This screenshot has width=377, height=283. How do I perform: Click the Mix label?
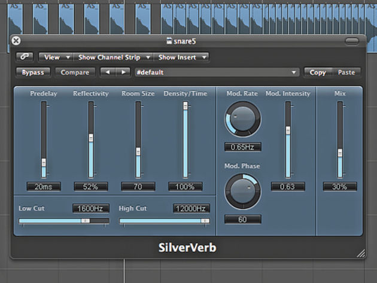(x=340, y=93)
